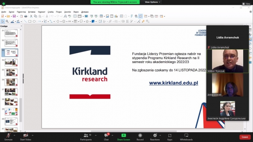Screen dimensions: 253x142
Task: Click the Insert Chart icon
Action: point(116,16)
